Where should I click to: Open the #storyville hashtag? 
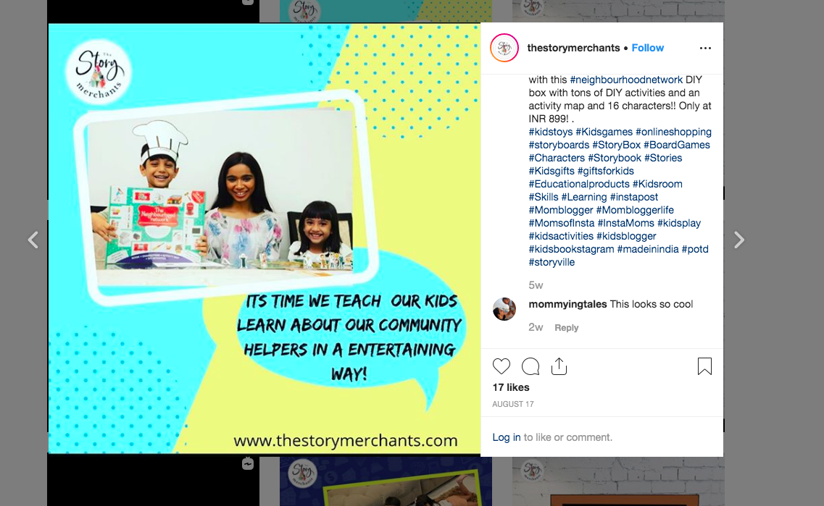tap(552, 263)
